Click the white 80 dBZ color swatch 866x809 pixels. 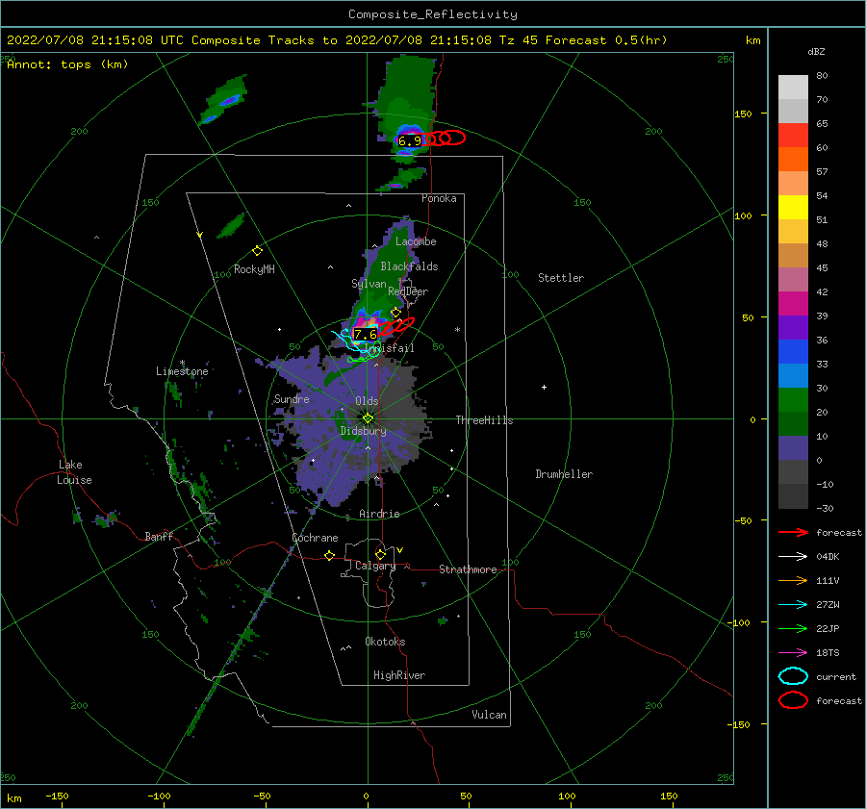tap(793, 88)
